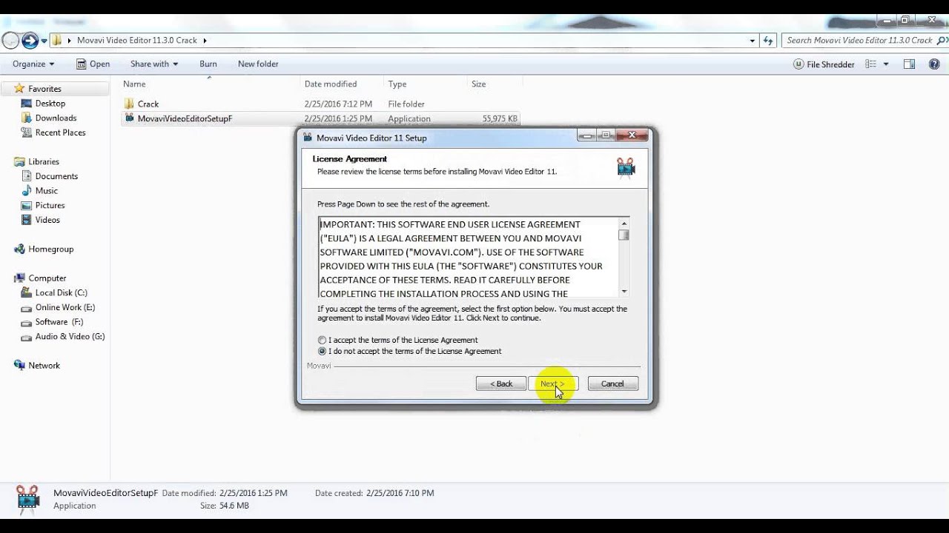Click the license text scrollbar down arrow
Viewport: 949px width, 533px height.
pos(624,292)
